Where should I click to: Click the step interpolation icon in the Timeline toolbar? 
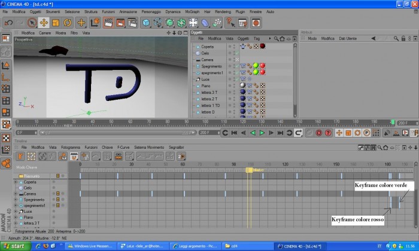pos(150,157)
